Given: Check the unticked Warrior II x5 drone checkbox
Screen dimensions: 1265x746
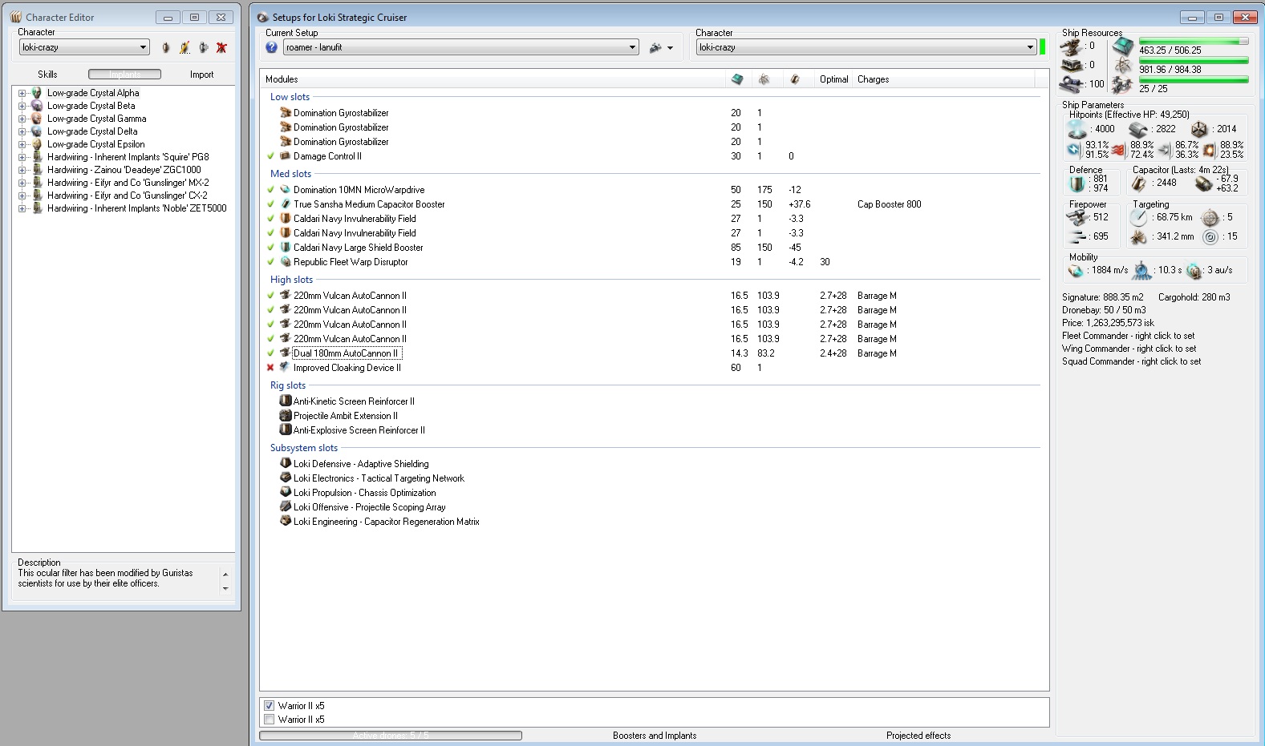Looking at the screenshot, I should click(270, 720).
